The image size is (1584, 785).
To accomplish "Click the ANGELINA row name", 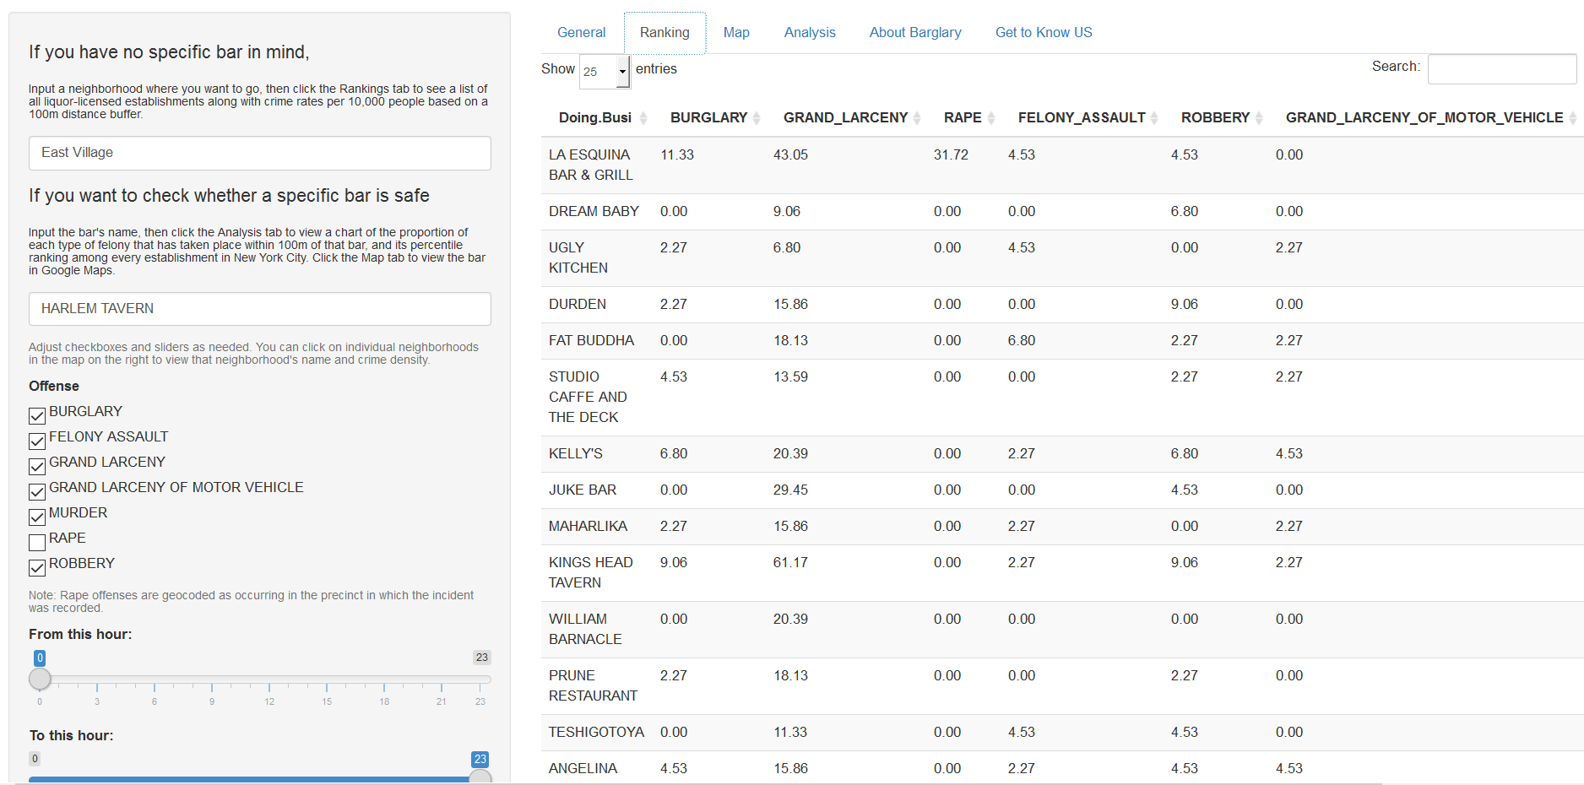I will click(x=583, y=769).
